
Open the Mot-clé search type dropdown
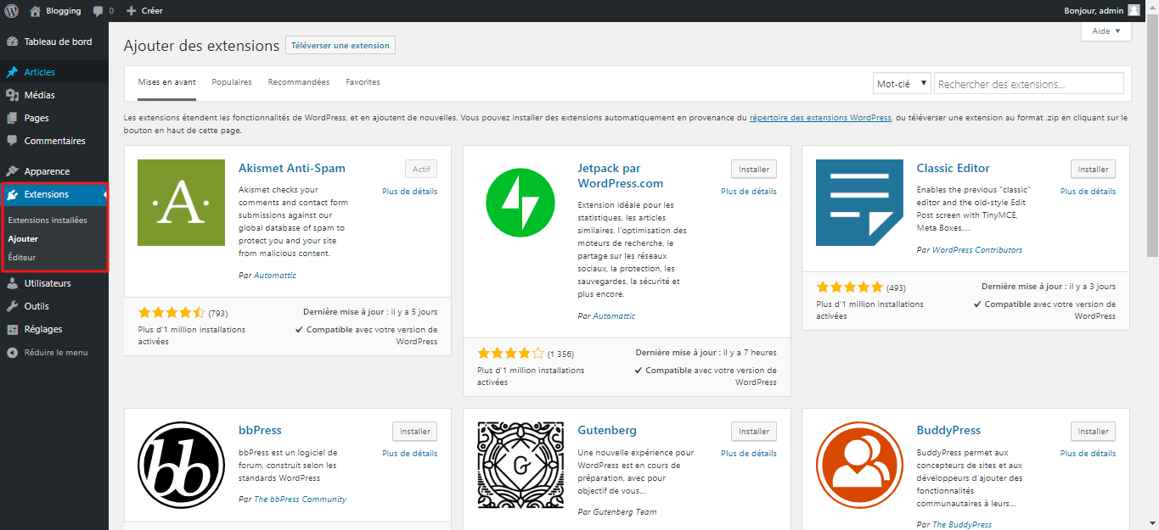point(902,83)
